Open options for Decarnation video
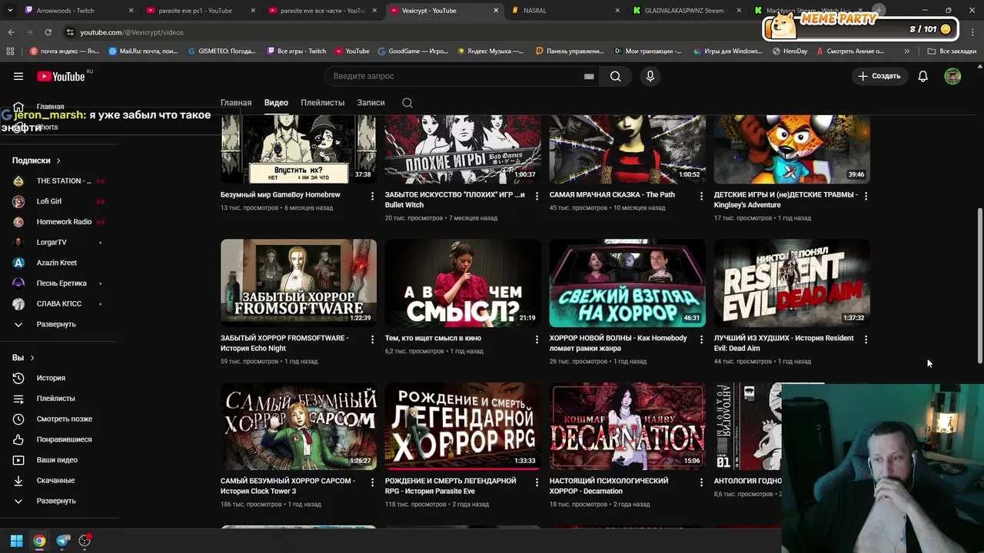The width and height of the screenshot is (984, 553). coord(701,482)
